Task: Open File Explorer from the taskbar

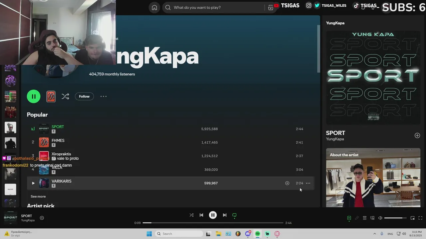Action: tap(218, 234)
